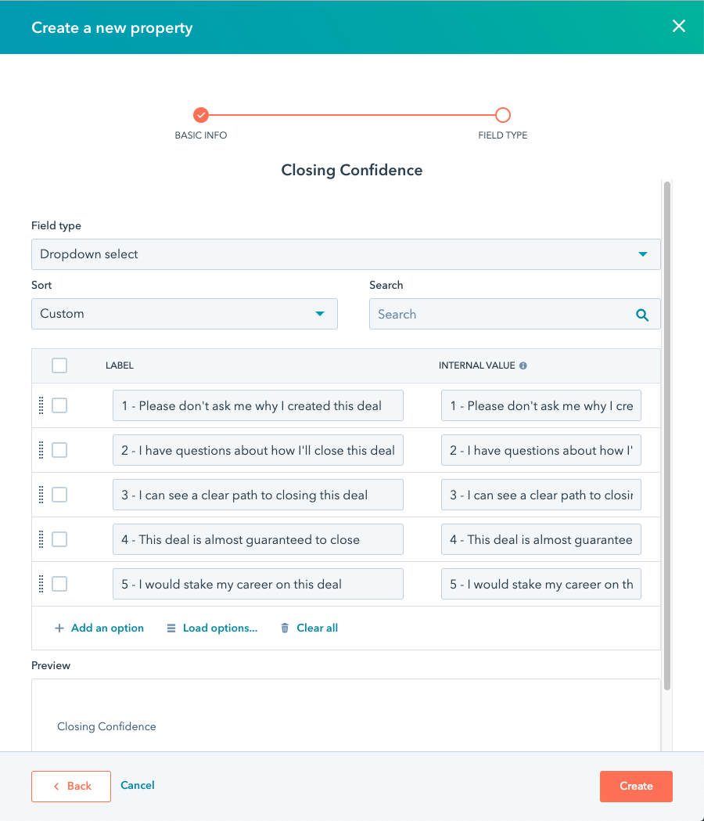Image resolution: width=704 pixels, height=821 pixels.
Task: Click the Clear all trash icon
Action: pos(285,628)
